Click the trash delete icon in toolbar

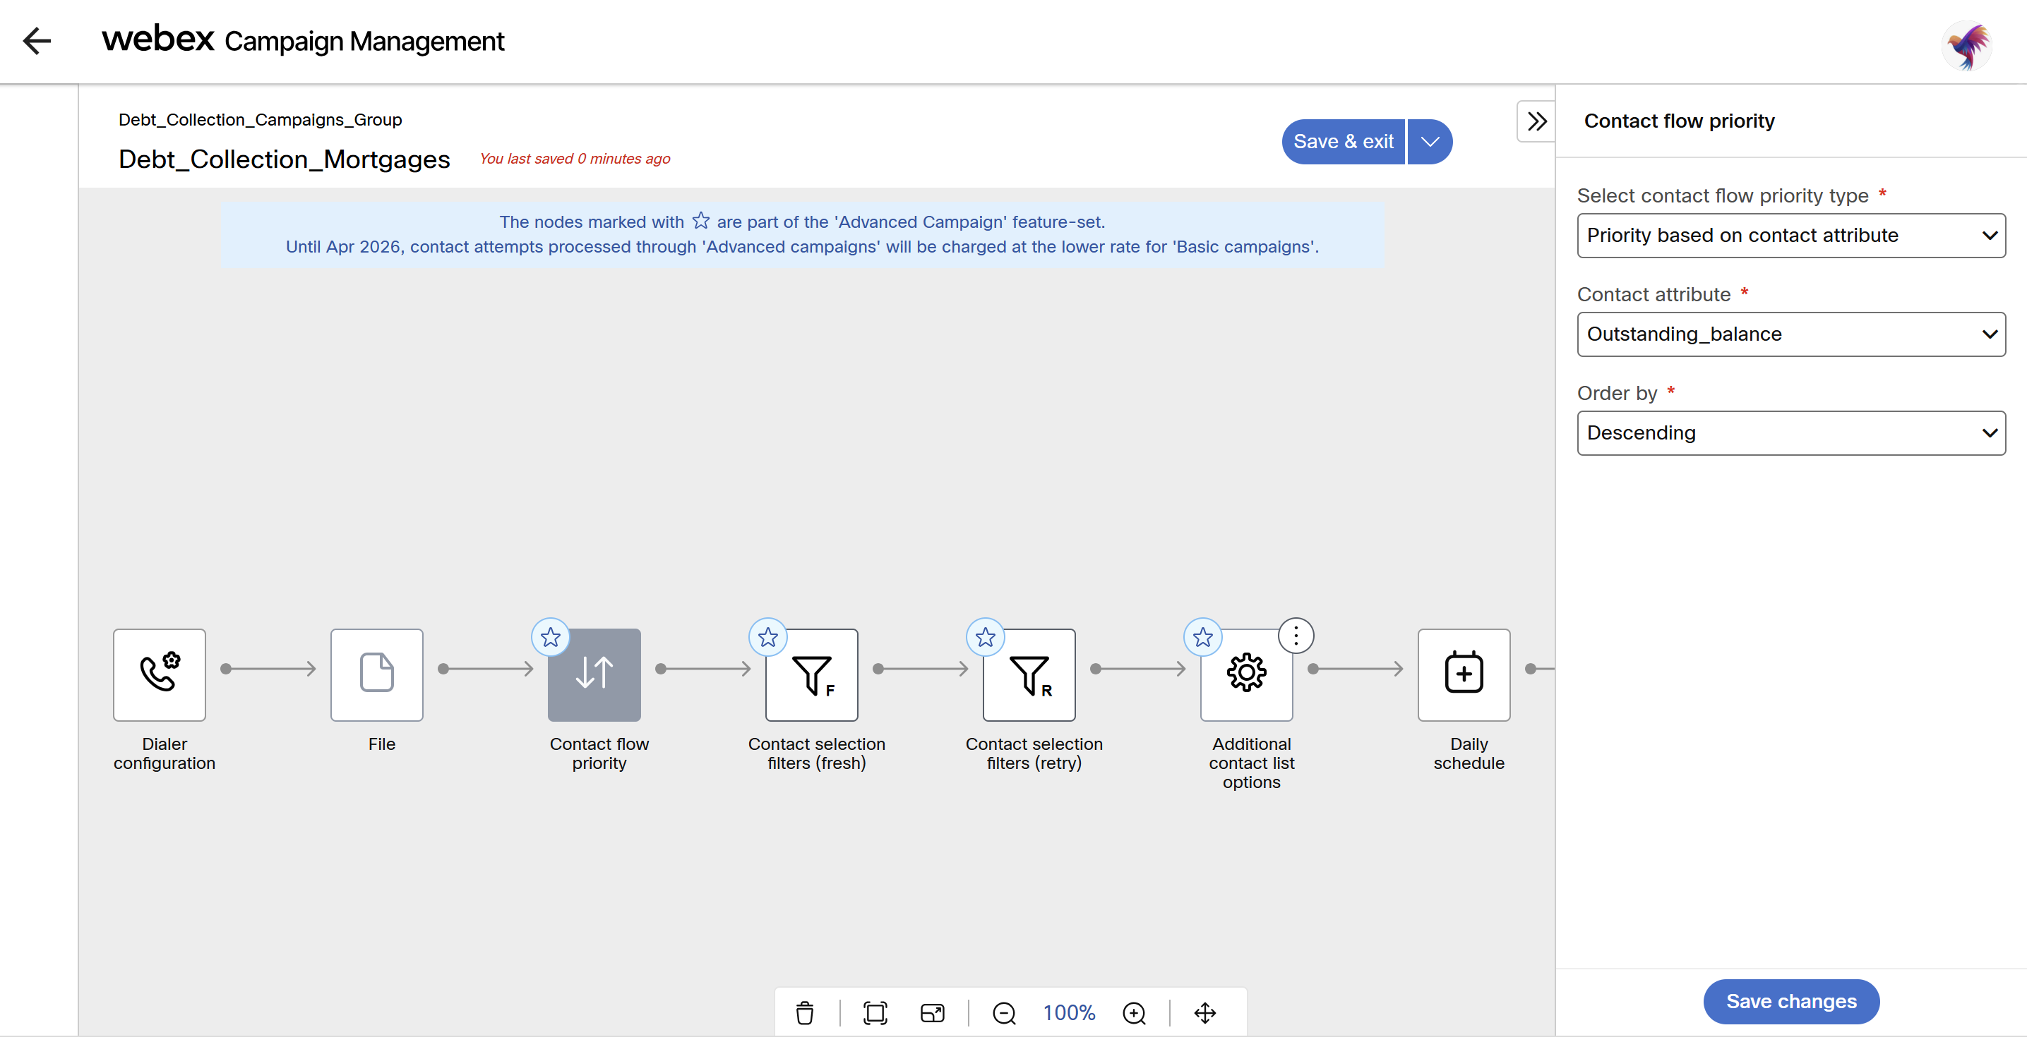click(x=804, y=1013)
